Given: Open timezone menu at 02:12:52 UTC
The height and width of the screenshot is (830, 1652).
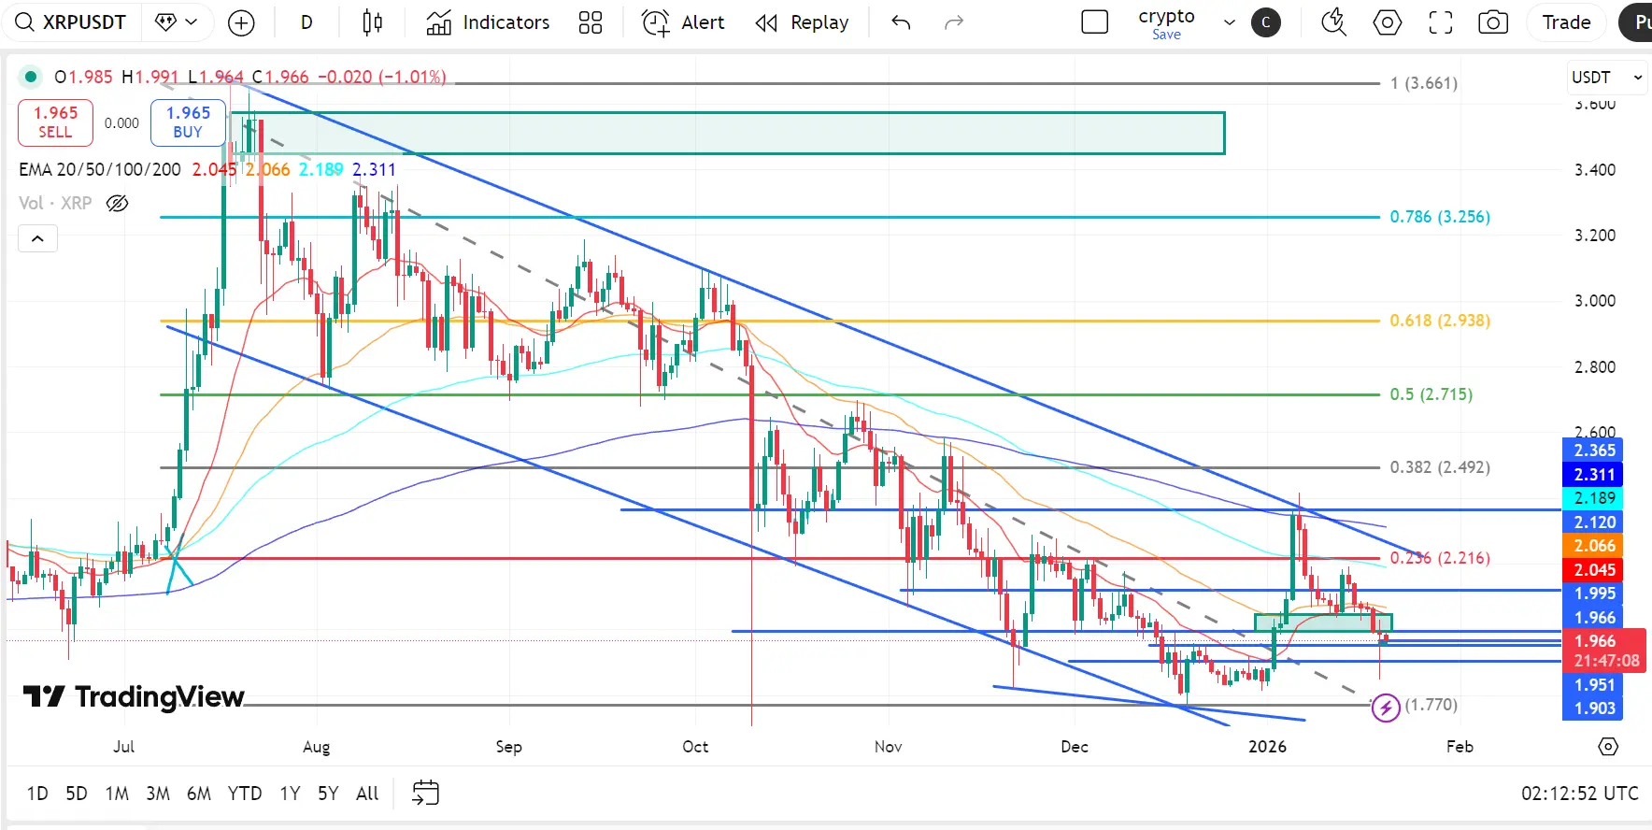Looking at the screenshot, I should pyautogui.click(x=1580, y=794).
